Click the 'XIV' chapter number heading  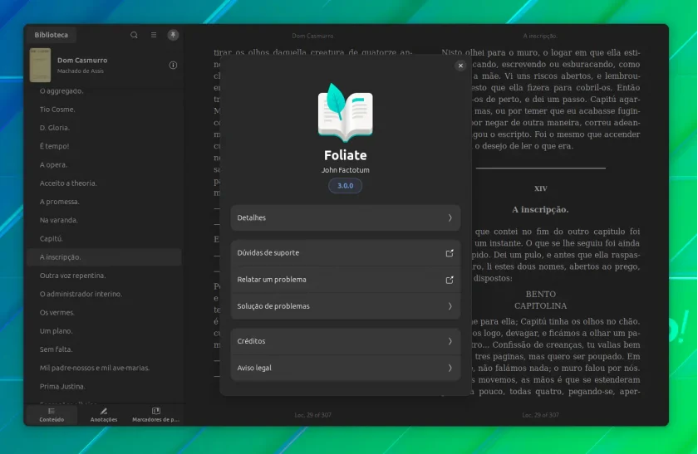[x=541, y=188]
